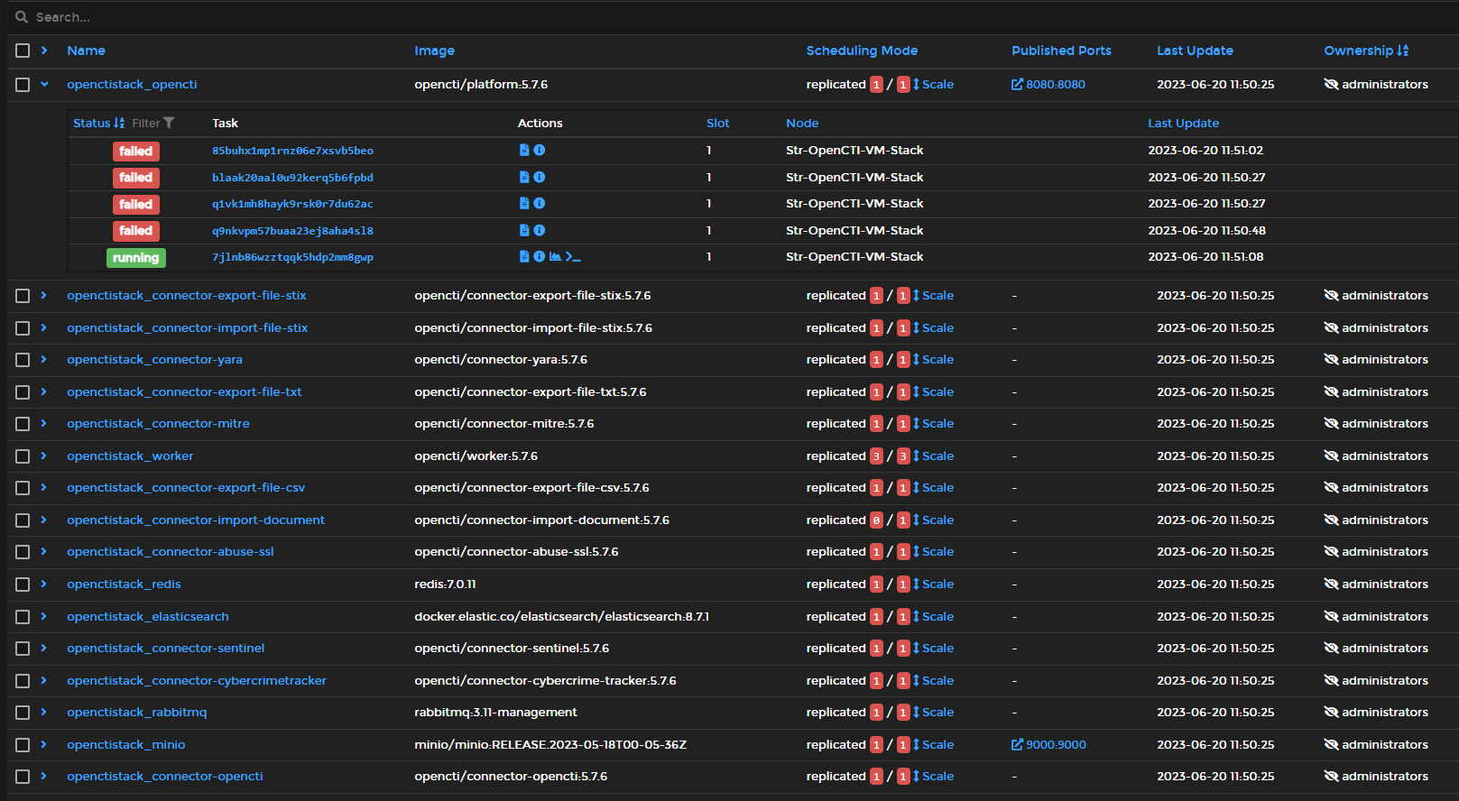Check the openctistack_minio checkbox
This screenshot has height=801, width=1459.
pyautogui.click(x=23, y=745)
